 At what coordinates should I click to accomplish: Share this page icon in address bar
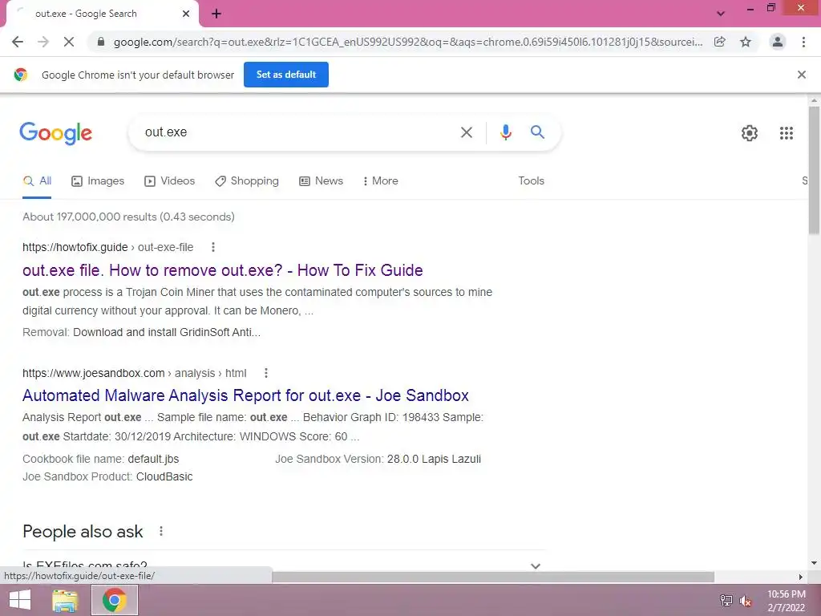720,42
